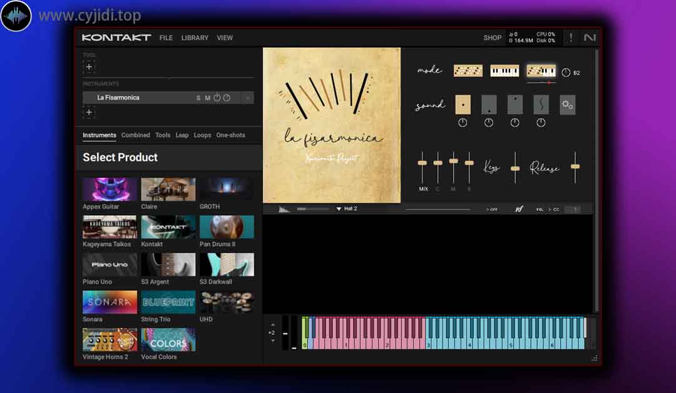Image resolution: width=676 pixels, height=393 pixels.
Task: Select the piano keyboard mode icon
Action: [504, 71]
